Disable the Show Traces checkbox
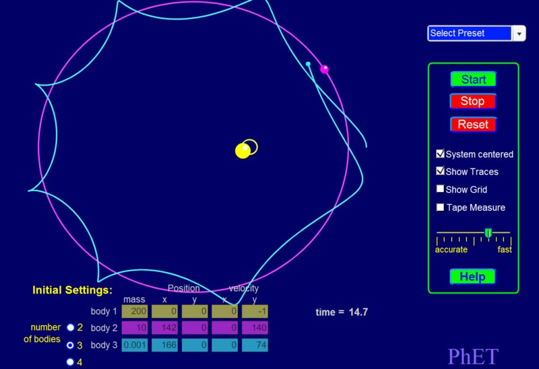 (x=440, y=171)
